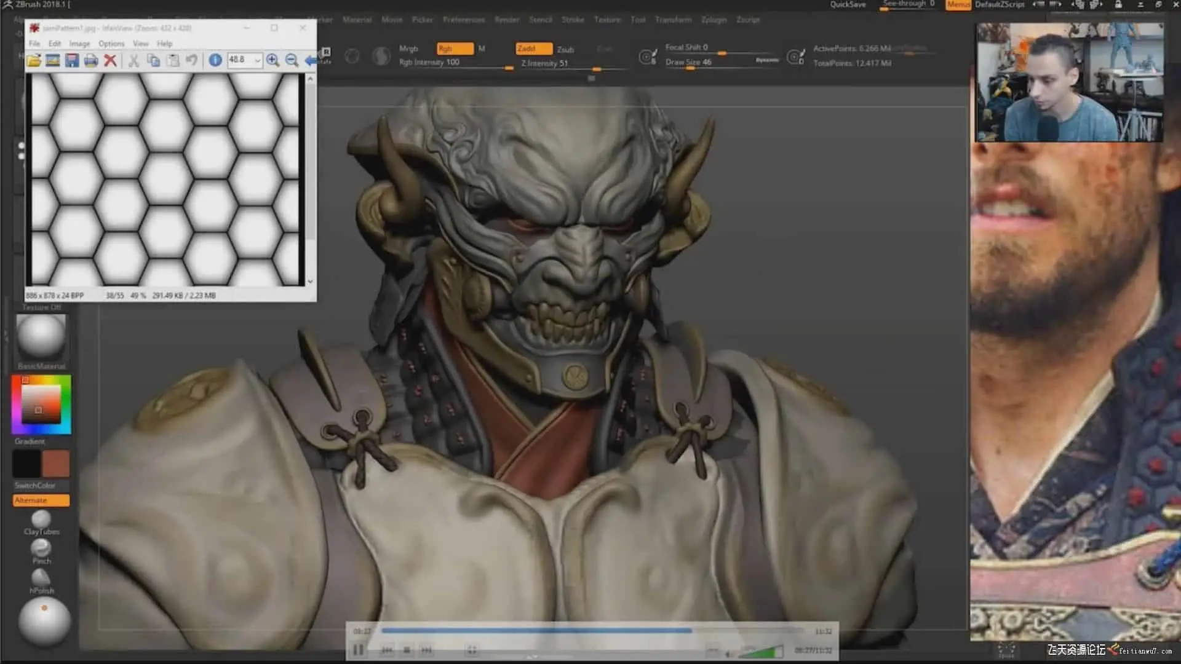Select hPolish brush
This screenshot has height=664, width=1181.
(41, 580)
